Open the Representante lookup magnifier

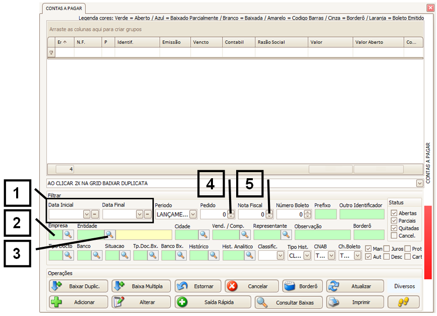click(286, 235)
